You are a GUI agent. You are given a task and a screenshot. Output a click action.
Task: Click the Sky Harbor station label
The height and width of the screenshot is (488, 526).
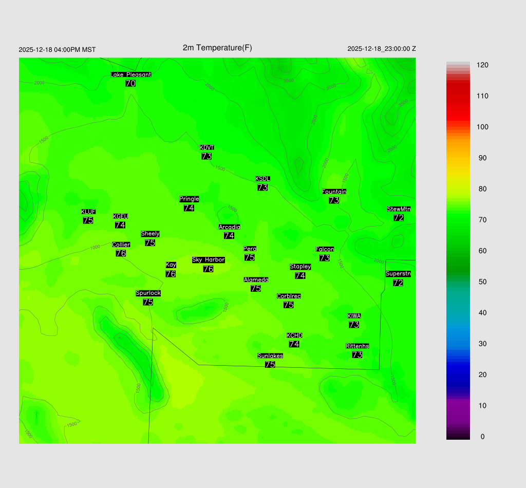click(x=208, y=260)
